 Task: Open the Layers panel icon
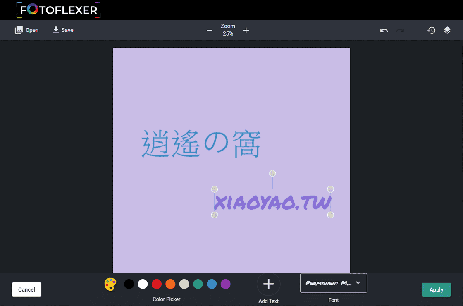coord(447,30)
